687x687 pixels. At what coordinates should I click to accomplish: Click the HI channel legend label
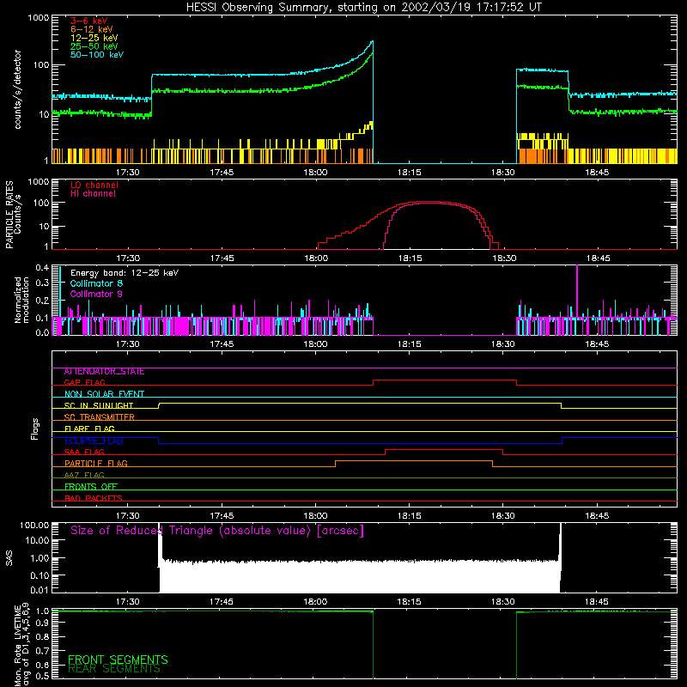93,194
